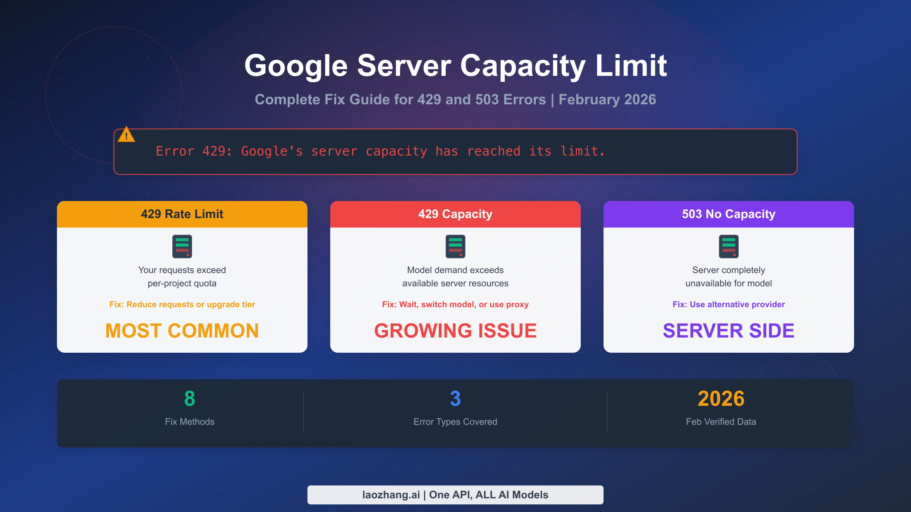911x512 pixels.
Task: Switch to the 503 No Capacity section
Action: [x=728, y=214]
